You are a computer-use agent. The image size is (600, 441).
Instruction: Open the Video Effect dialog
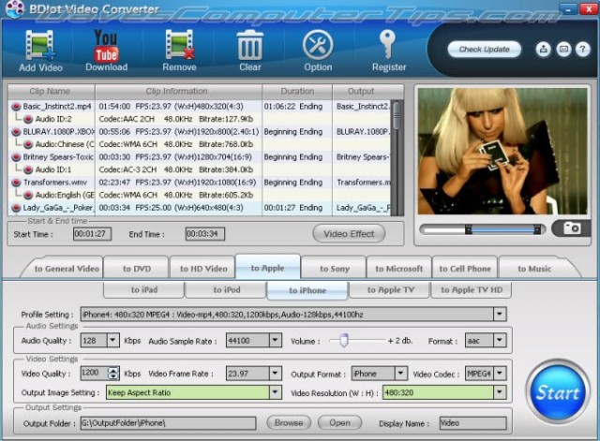(349, 234)
